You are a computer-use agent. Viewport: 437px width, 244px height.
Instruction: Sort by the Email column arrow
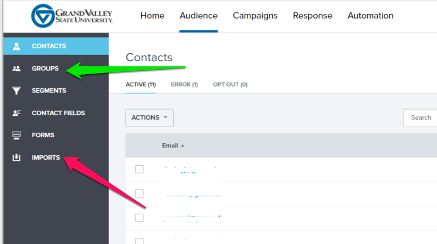point(182,146)
